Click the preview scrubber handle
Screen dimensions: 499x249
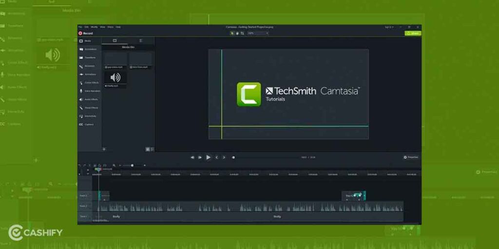(233, 157)
